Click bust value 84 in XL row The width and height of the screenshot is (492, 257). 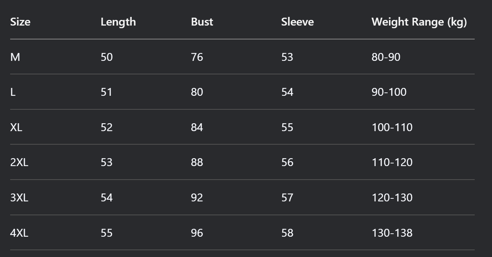pyautogui.click(x=197, y=127)
